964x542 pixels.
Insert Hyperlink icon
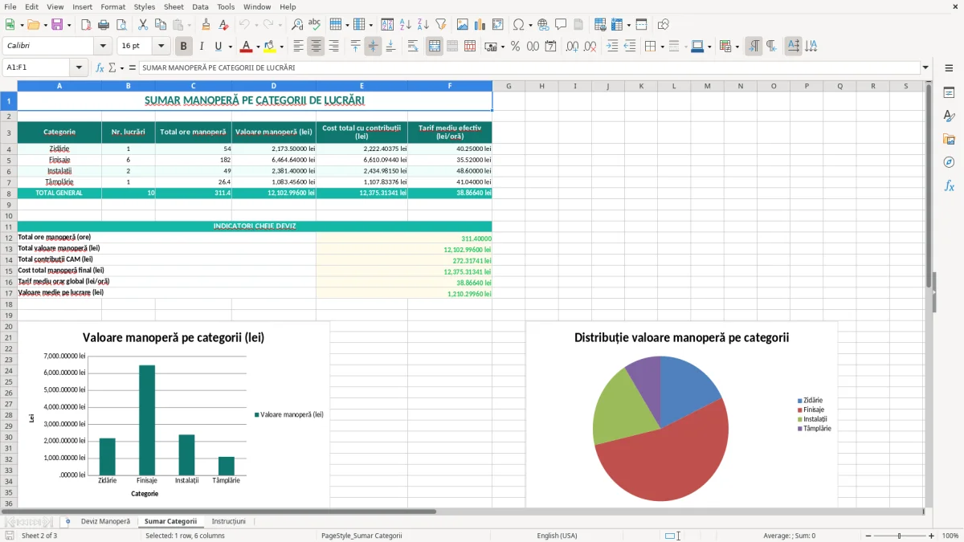click(x=543, y=25)
